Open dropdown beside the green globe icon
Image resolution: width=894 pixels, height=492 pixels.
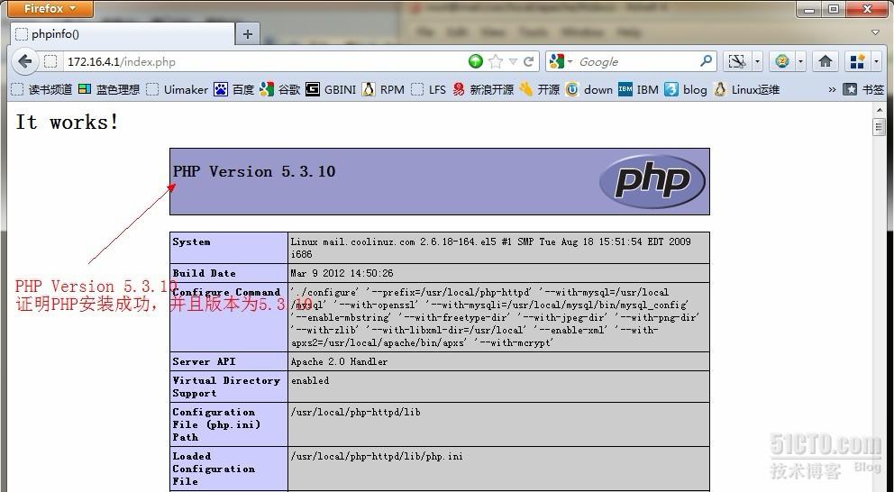coord(800,61)
